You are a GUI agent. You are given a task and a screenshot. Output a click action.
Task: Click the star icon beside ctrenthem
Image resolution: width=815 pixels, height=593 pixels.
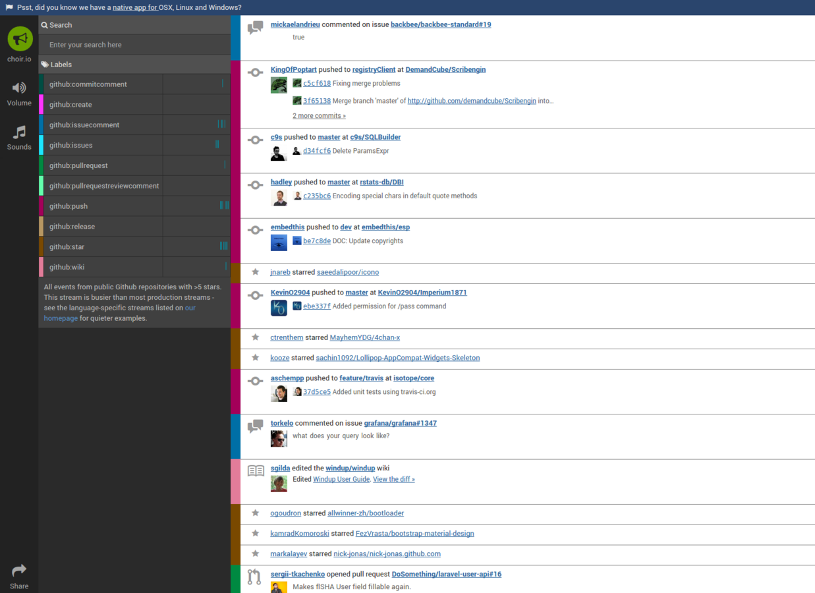tap(256, 337)
